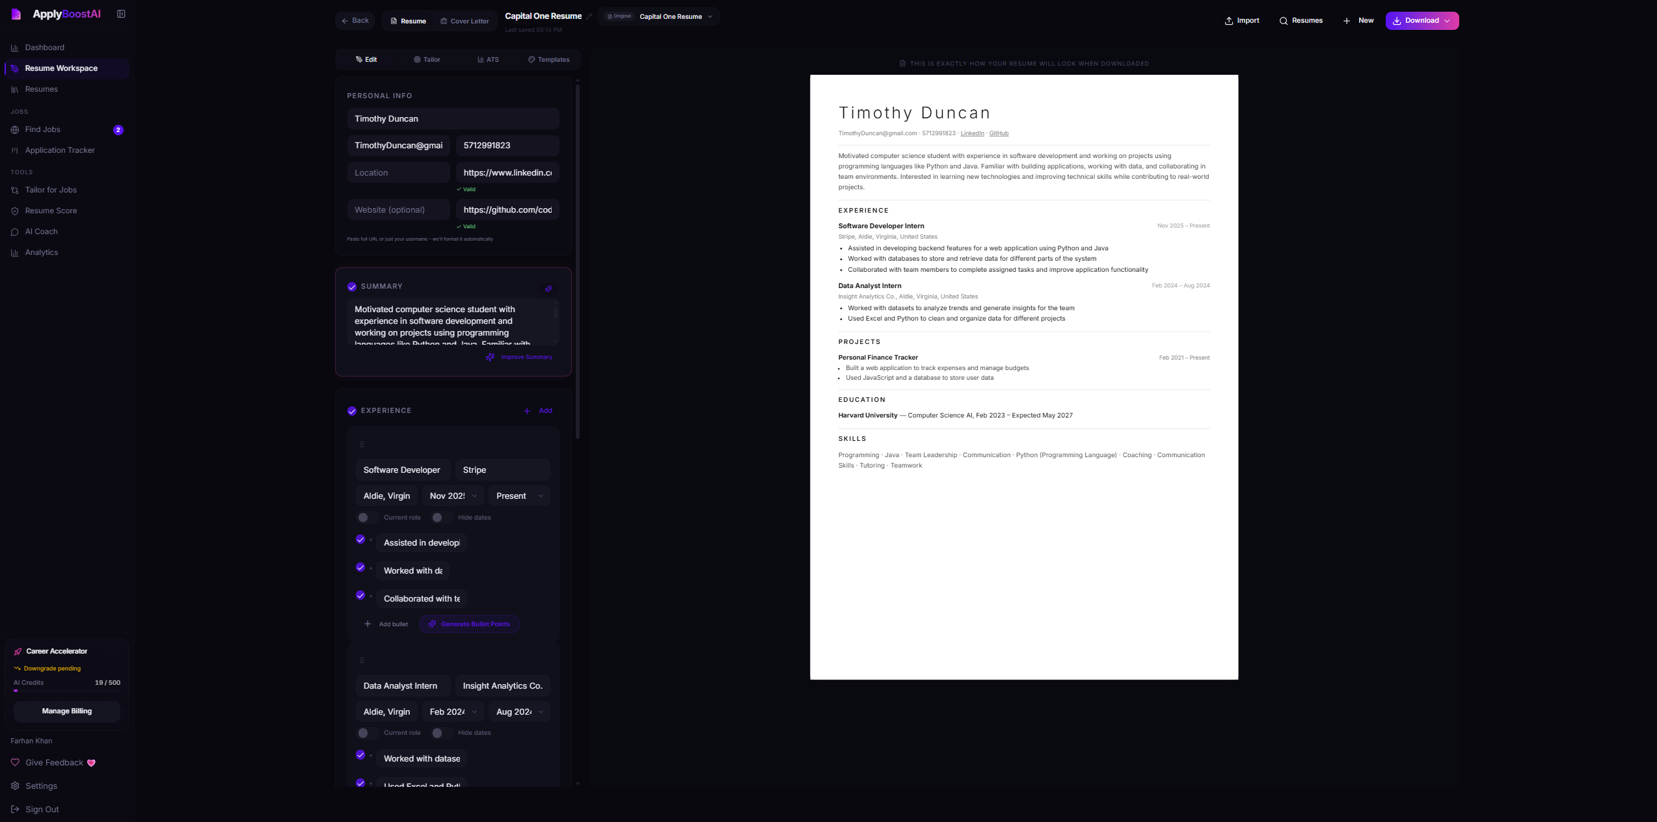Uncheck the 'Assisted in developing' bullet checkbox

pyautogui.click(x=360, y=540)
